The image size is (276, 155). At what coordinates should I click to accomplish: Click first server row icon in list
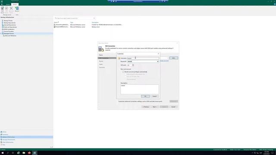tap(55, 25)
